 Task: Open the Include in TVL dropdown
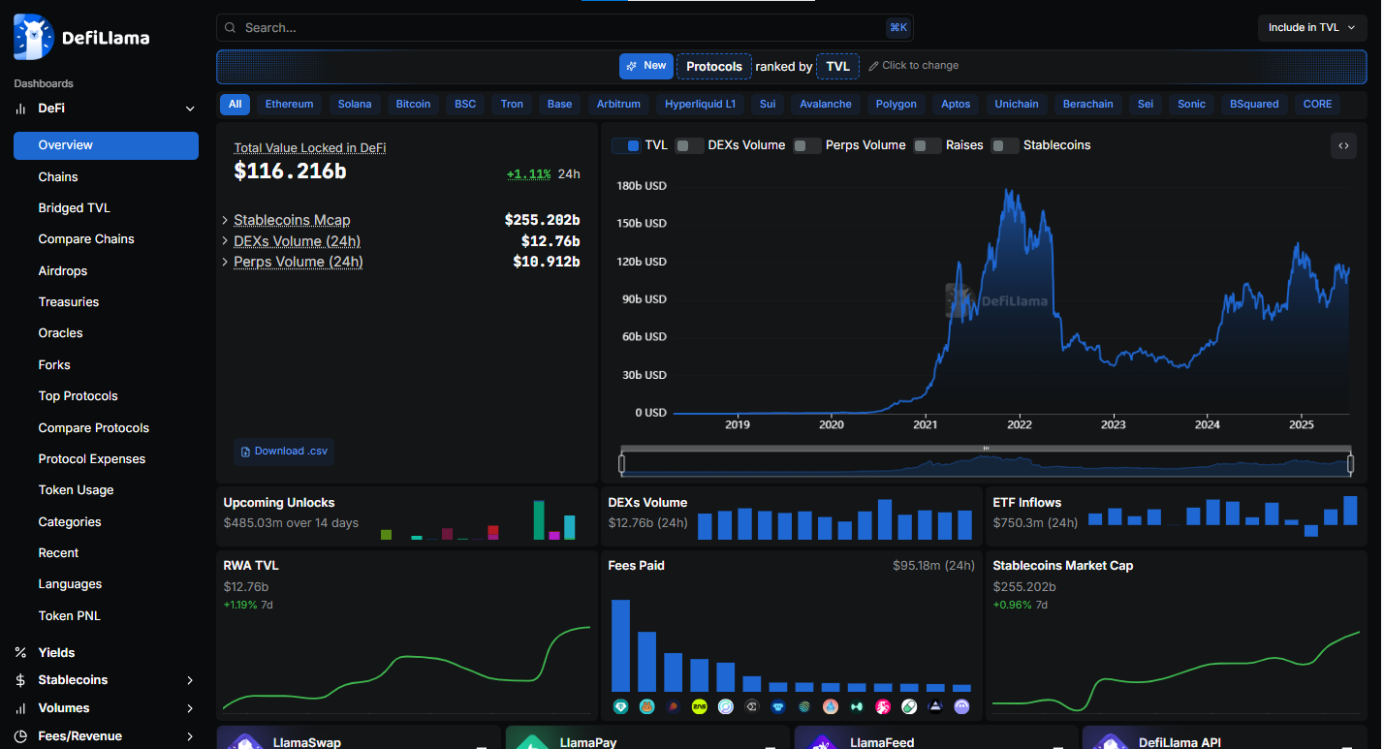(x=1312, y=28)
